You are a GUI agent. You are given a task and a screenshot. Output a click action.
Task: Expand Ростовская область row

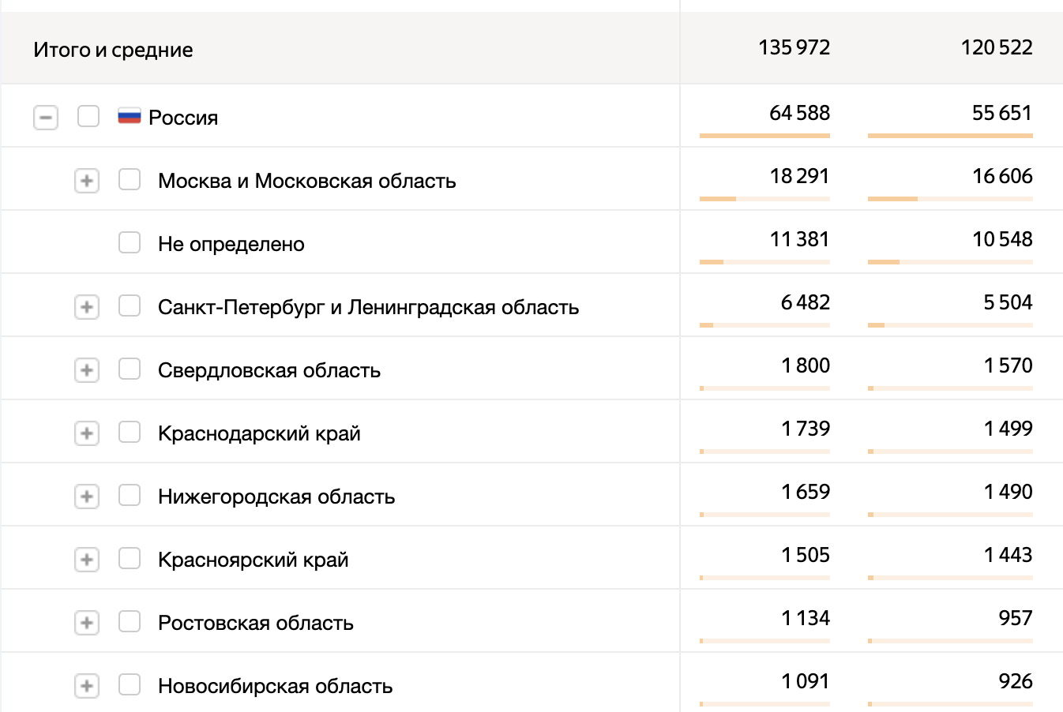click(x=87, y=623)
